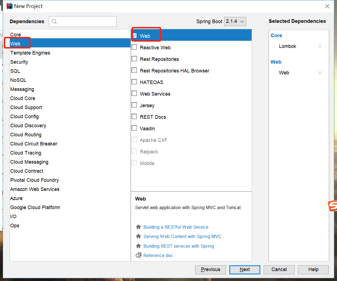Click the Mobile disabled item
This screenshot has height=281, width=337.
147,163
